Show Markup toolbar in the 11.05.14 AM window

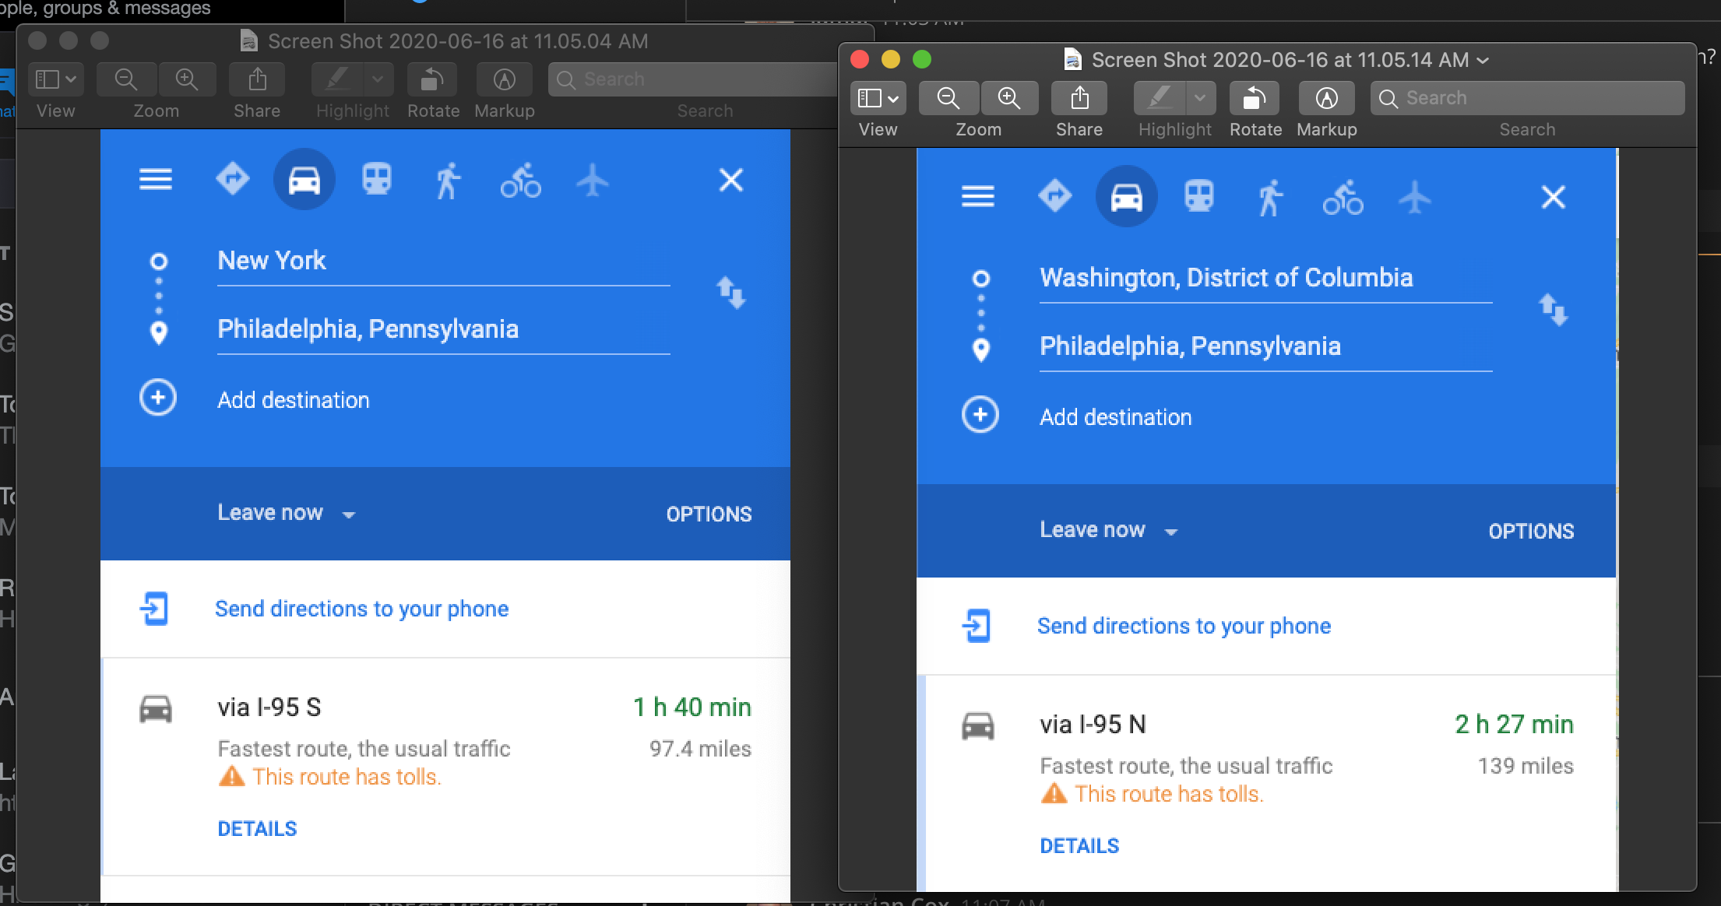click(x=1326, y=98)
